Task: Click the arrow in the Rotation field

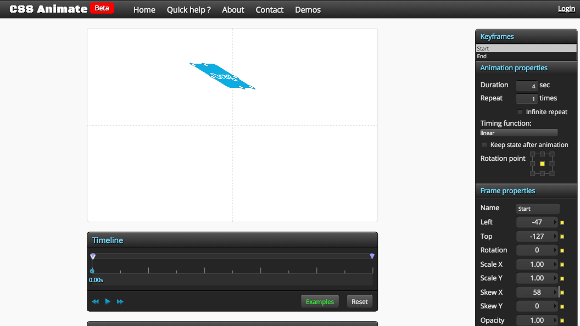Action: 555,250
